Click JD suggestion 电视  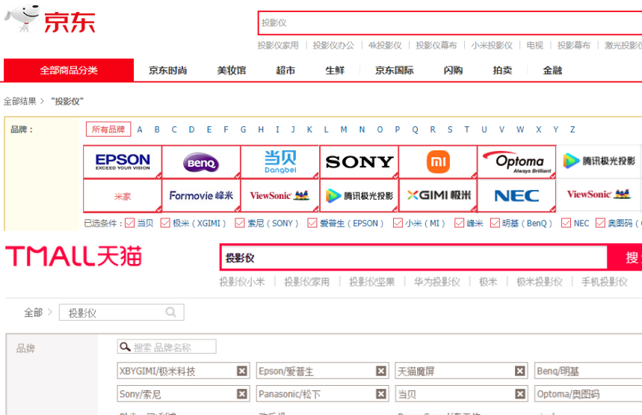click(534, 46)
